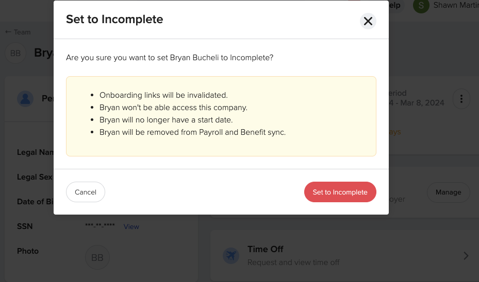The width and height of the screenshot is (479, 282).
Task: Click the personal profile icon
Action: 25,99
